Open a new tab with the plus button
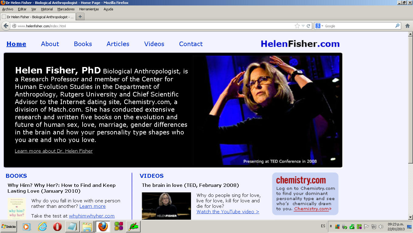Viewport: 413px width, 233px height. (x=80, y=17)
